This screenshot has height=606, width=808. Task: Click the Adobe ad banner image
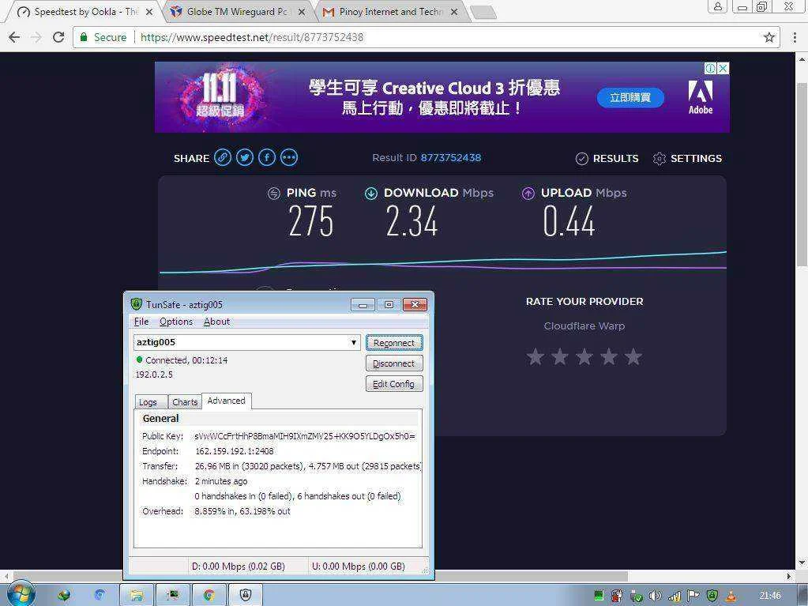442,97
